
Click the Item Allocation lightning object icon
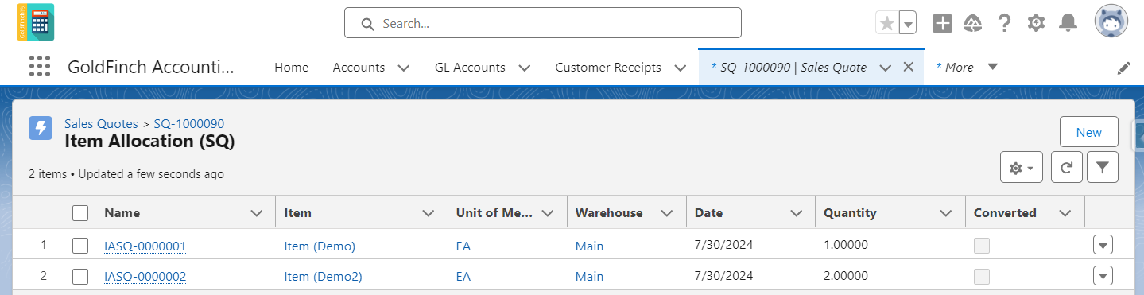tap(41, 127)
